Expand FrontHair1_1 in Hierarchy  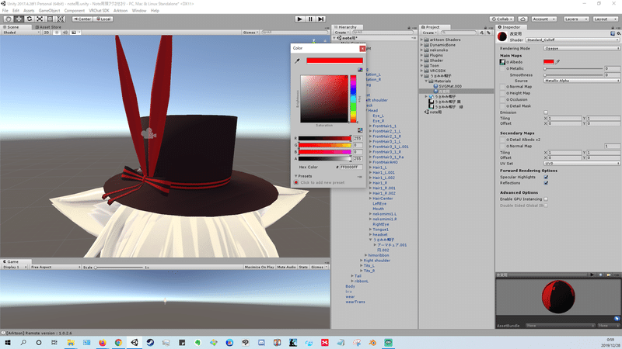point(371,126)
